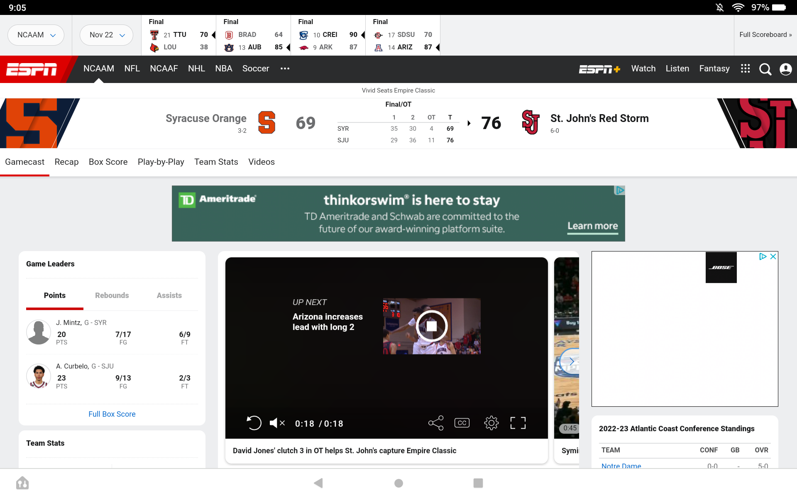Toggle closed captions on video

[x=462, y=423]
